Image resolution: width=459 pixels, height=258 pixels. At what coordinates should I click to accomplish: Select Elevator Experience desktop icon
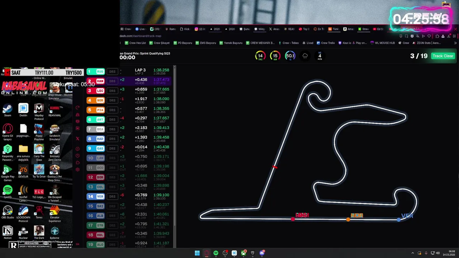(55, 214)
